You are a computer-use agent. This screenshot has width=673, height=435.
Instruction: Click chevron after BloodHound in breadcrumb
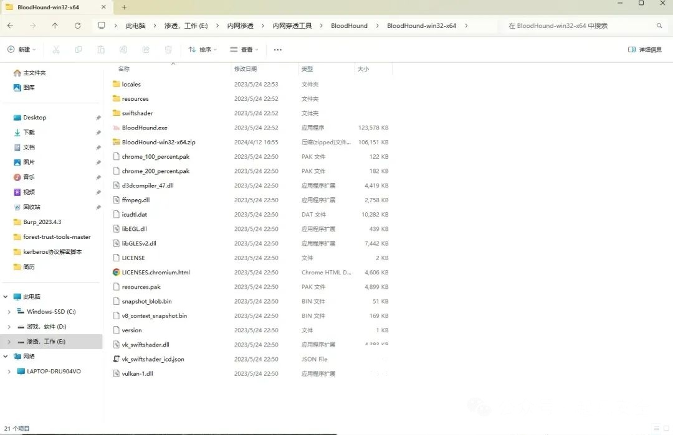coord(377,26)
